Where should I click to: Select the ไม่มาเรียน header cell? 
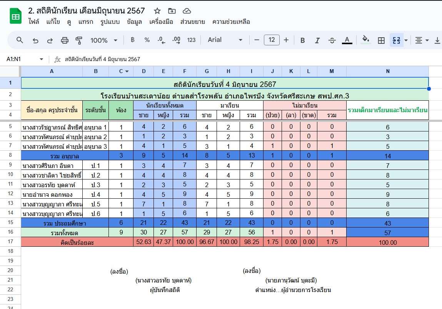click(305, 105)
